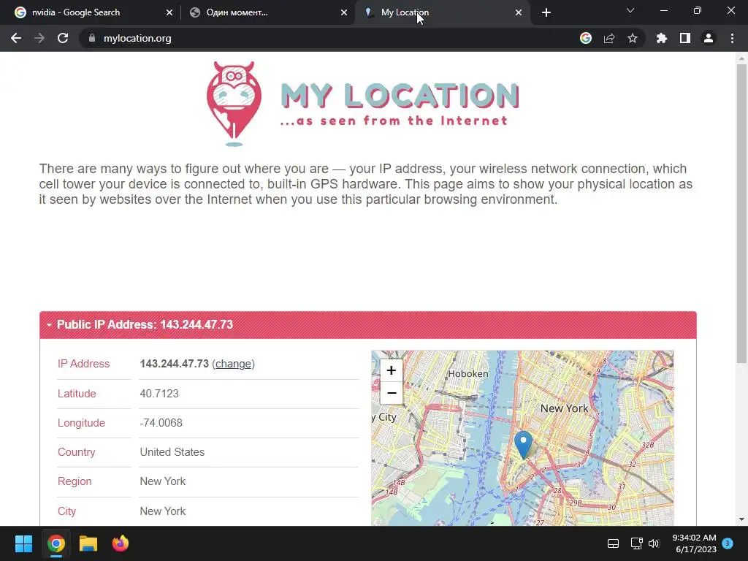Viewport: 748px width, 561px height.
Task: Open the tab search dropdown chevron
Action: point(630,10)
